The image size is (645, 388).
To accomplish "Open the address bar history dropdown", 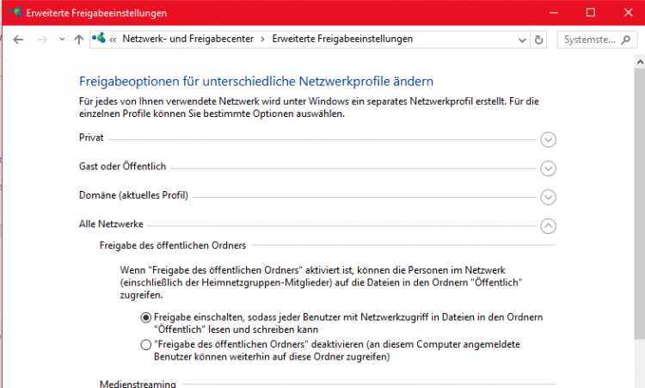I will coord(522,40).
